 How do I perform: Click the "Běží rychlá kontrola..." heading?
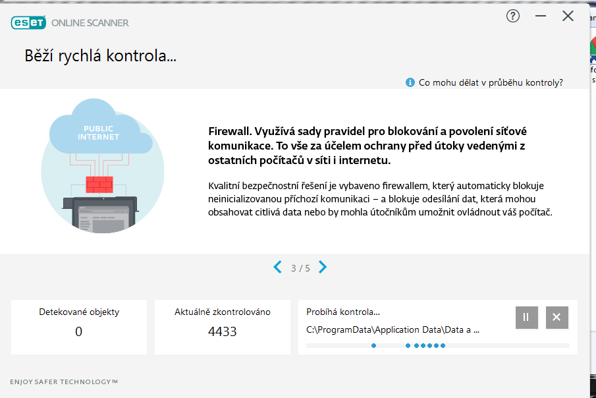pyautogui.click(x=100, y=56)
